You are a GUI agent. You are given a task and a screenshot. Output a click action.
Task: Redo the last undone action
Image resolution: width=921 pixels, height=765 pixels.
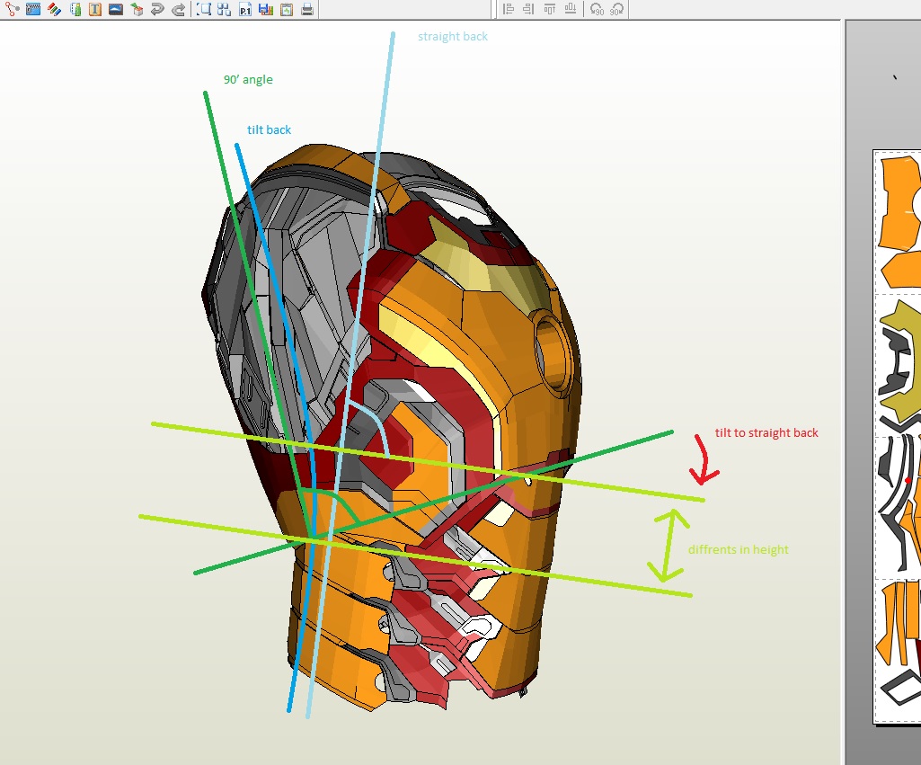click(179, 9)
